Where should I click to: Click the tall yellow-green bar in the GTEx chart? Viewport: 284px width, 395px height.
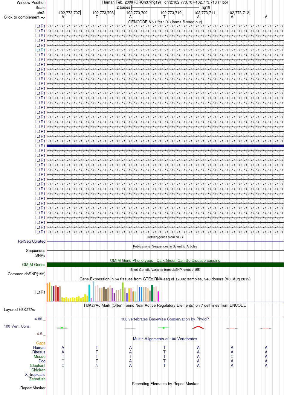(123, 292)
